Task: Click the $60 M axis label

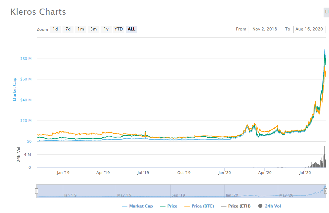Action: pos(26,79)
